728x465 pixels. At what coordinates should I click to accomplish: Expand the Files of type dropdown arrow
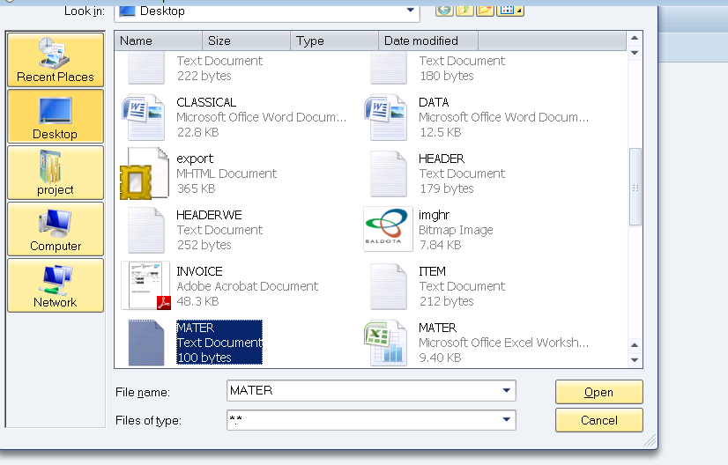[x=507, y=419]
